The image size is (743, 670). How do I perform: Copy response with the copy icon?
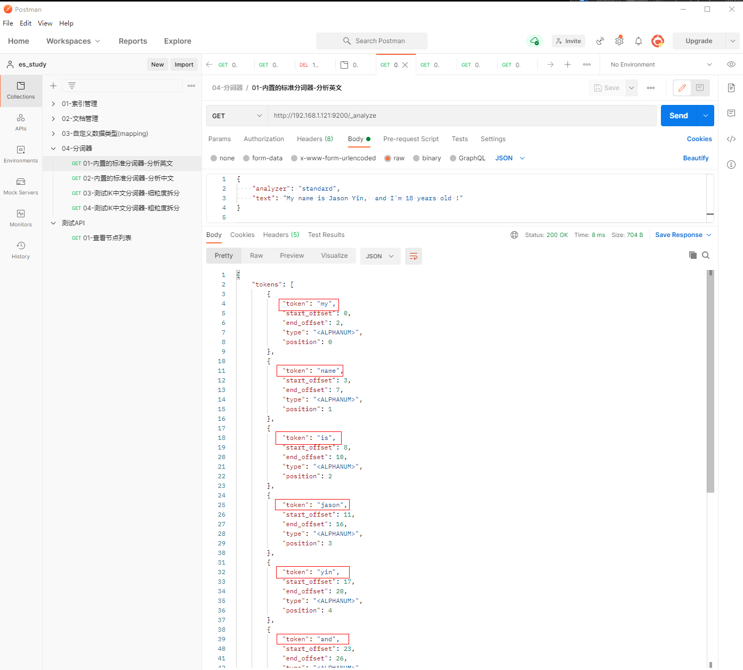point(692,255)
